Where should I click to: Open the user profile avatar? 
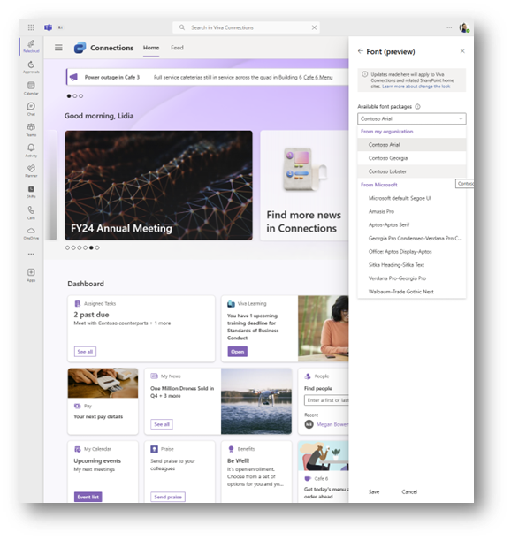coord(464,27)
